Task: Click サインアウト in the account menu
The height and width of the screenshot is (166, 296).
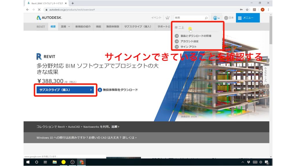Action: tap(189, 46)
